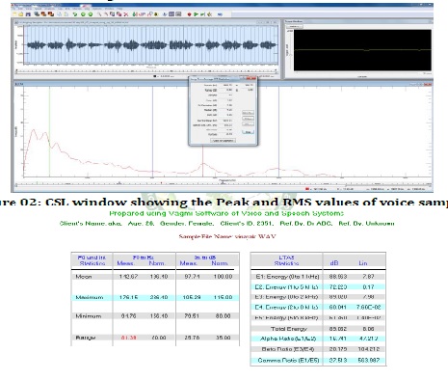Click the wide button at the dialog's bottom
Viewport: 448px width, 380px height.
223,141
